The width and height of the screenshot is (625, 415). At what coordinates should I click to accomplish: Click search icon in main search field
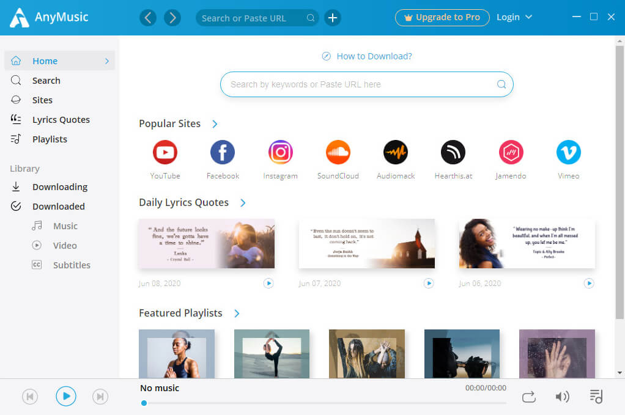[x=501, y=84]
